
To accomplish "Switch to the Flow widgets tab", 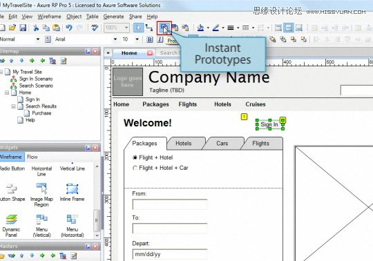I will click(x=32, y=157).
